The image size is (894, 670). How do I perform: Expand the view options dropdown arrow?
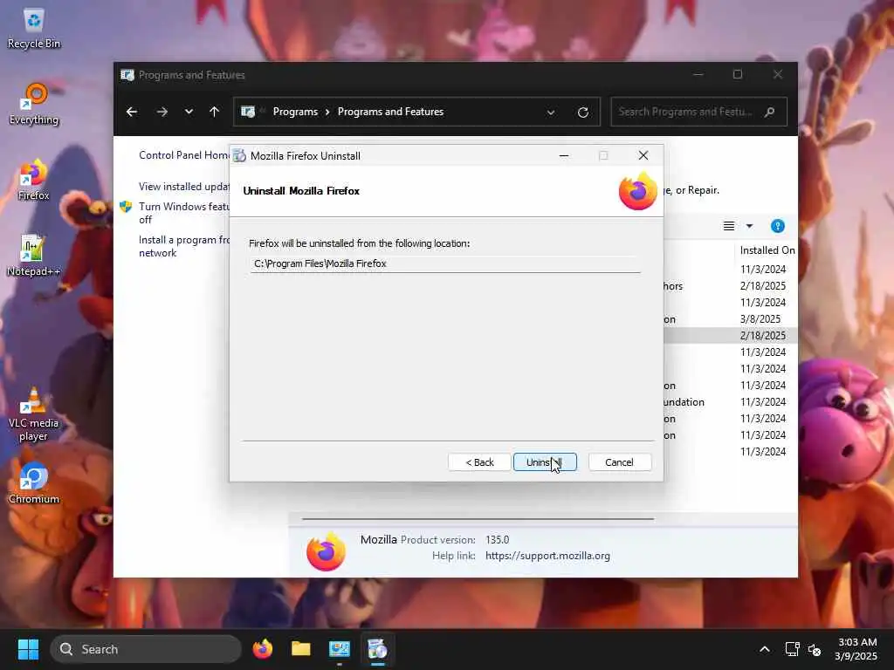[749, 226]
